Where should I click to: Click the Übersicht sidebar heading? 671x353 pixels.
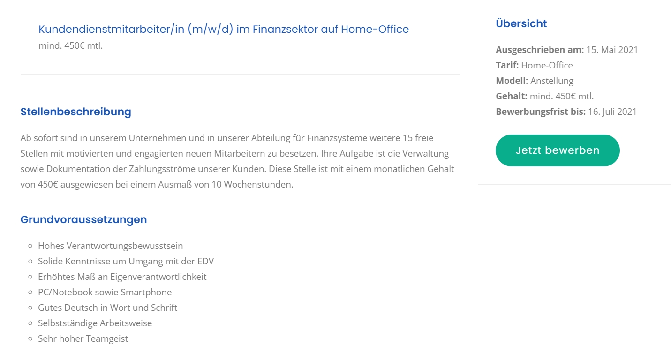tap(521, 23)
